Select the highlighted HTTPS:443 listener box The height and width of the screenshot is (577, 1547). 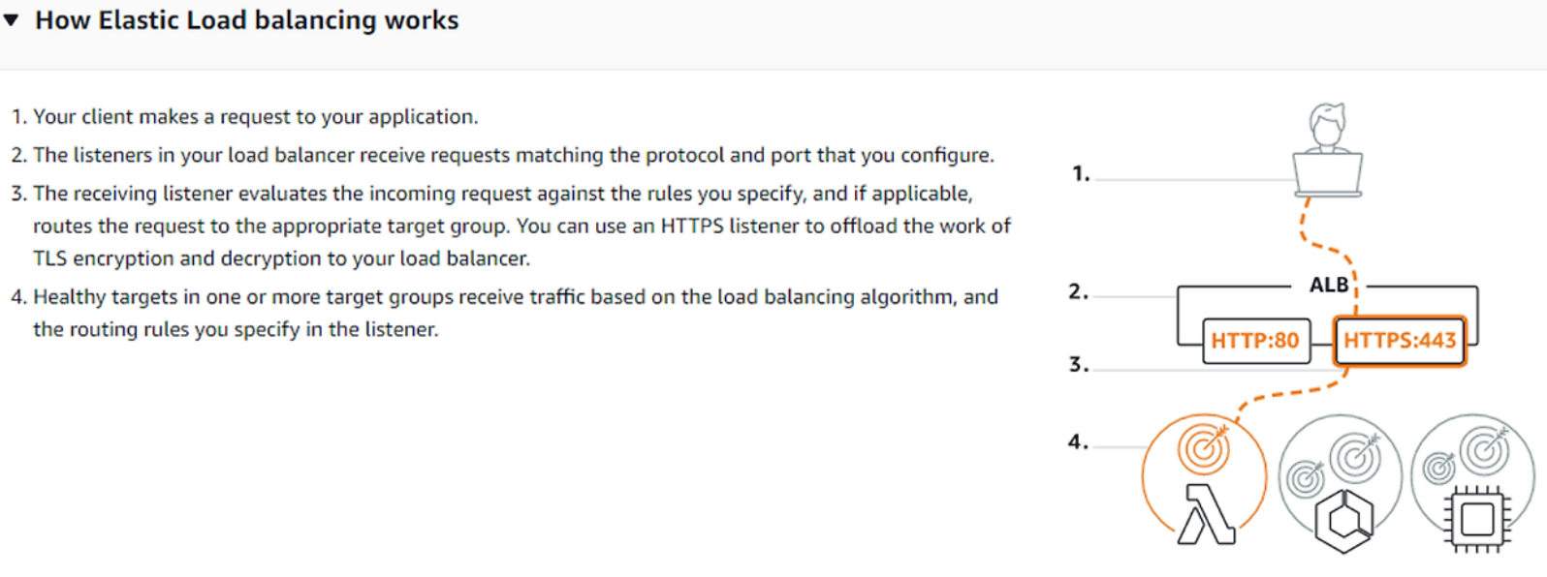(1399, 341)
